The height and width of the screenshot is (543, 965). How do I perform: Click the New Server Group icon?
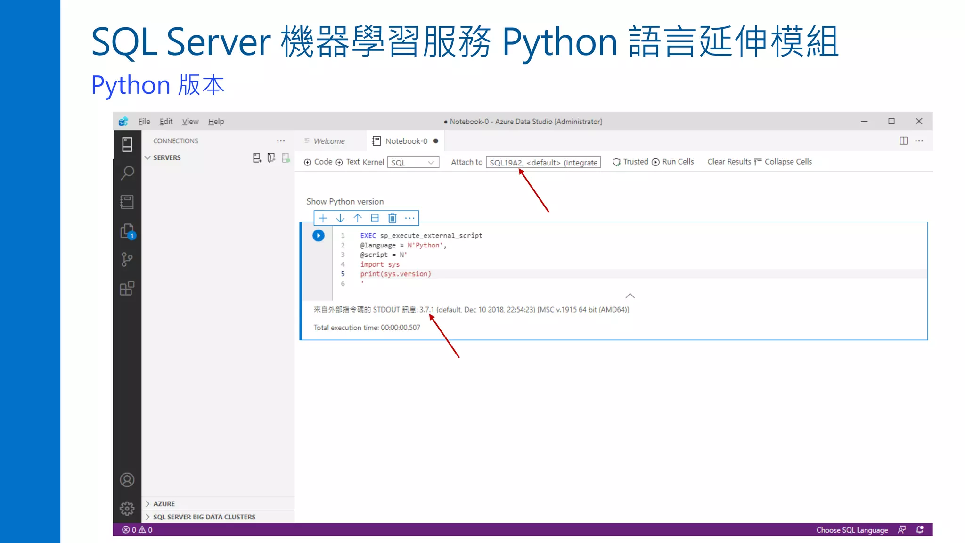[x=271, y=158]
